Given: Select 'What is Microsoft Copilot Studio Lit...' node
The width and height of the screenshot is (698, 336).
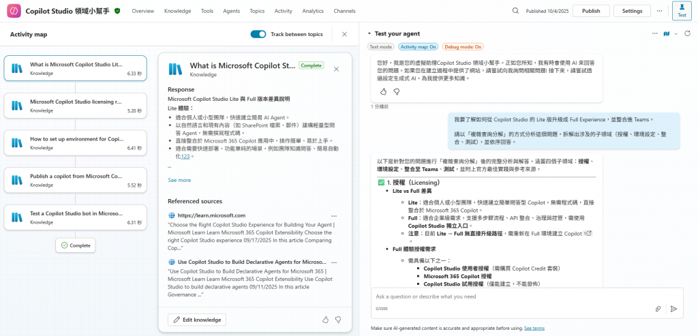Looking at the screenshot, I should [75, 68].
